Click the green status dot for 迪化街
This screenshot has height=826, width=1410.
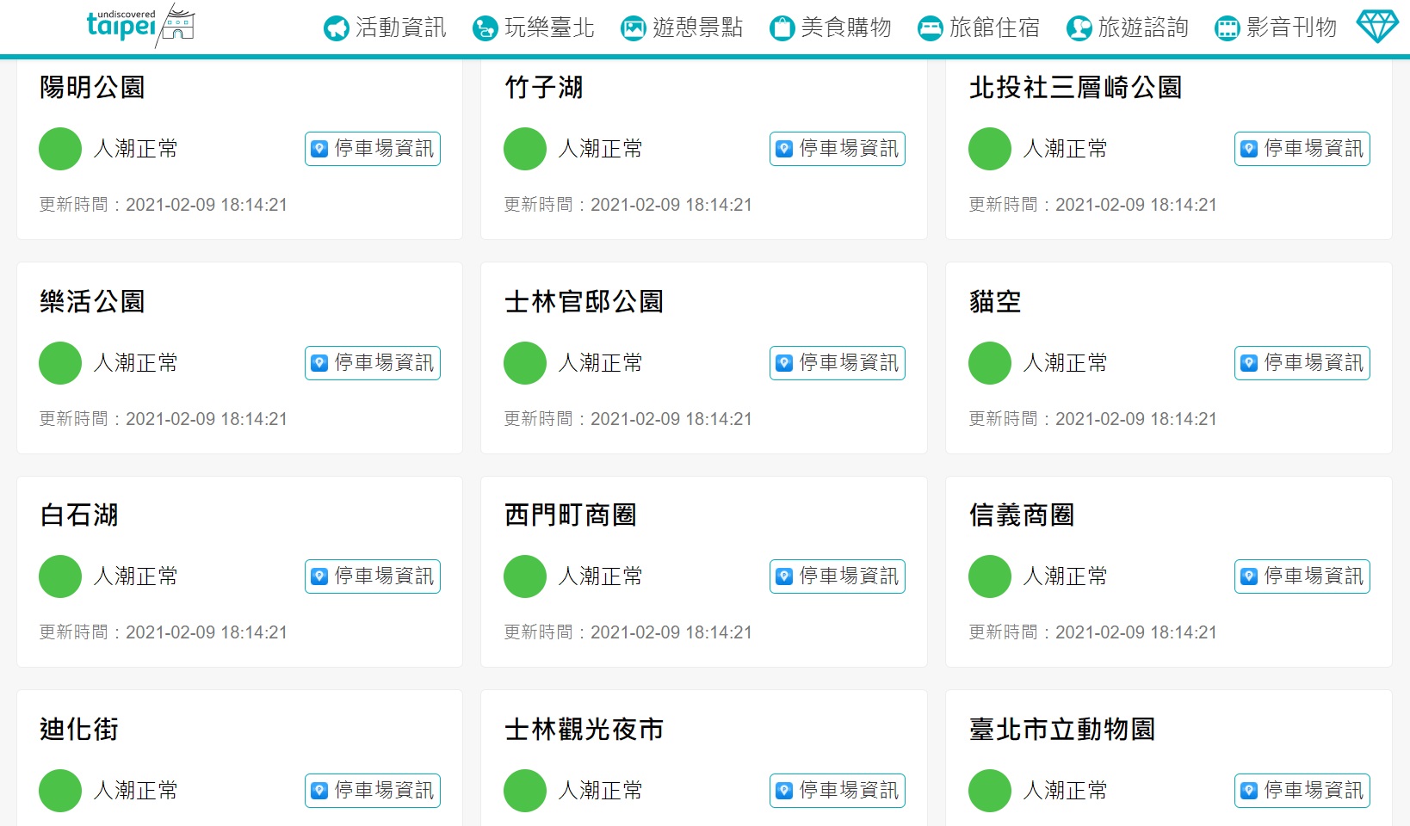click(60, 791)
